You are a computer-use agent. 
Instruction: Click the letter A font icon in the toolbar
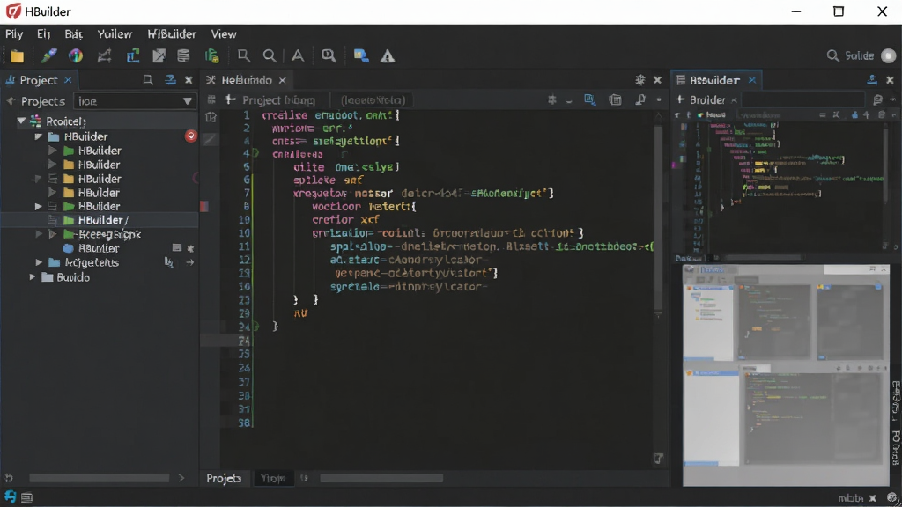(298, 55)
